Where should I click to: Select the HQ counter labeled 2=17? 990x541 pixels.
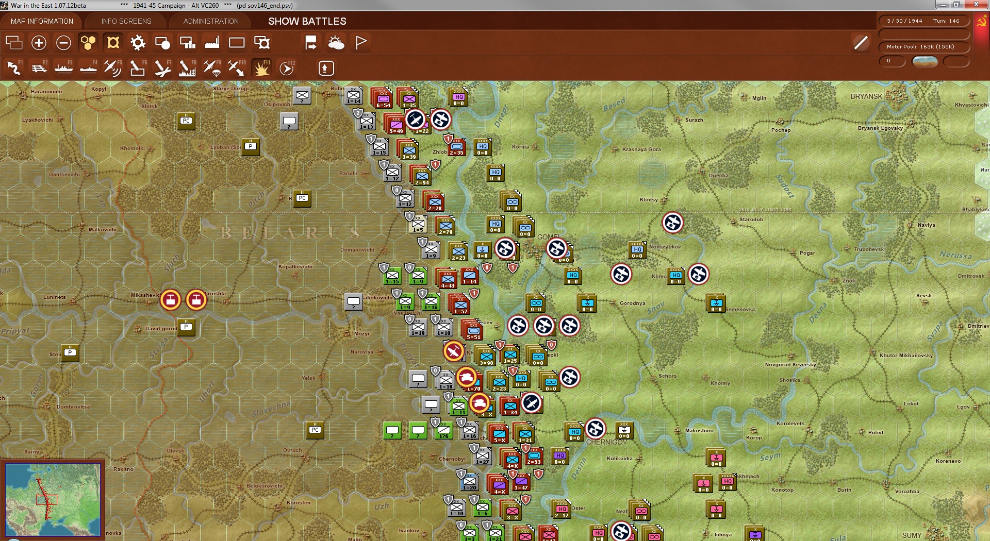[x=561, y=509]
